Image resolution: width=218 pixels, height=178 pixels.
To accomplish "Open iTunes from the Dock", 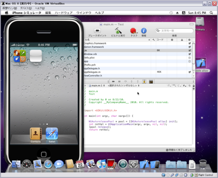I will tap(101, 164).
